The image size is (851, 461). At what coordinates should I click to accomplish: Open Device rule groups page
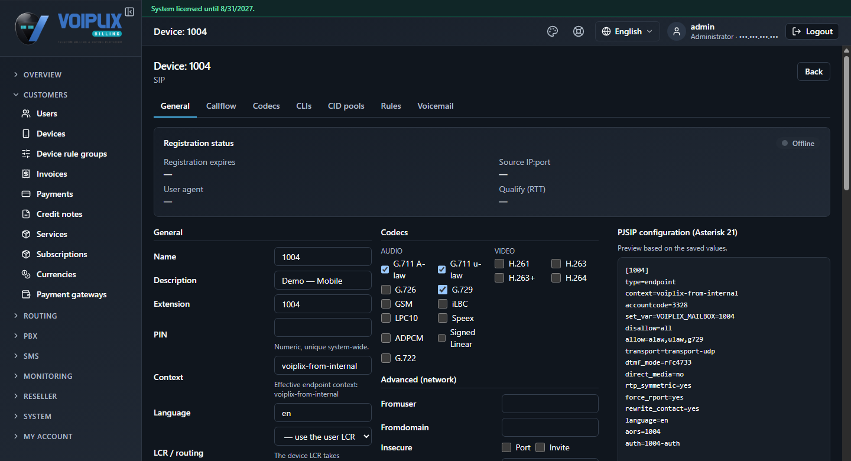pyautogui.click(x=71, y=154)
